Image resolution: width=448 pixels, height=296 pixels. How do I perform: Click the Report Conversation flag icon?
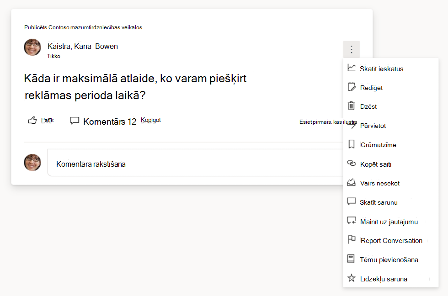352,239
